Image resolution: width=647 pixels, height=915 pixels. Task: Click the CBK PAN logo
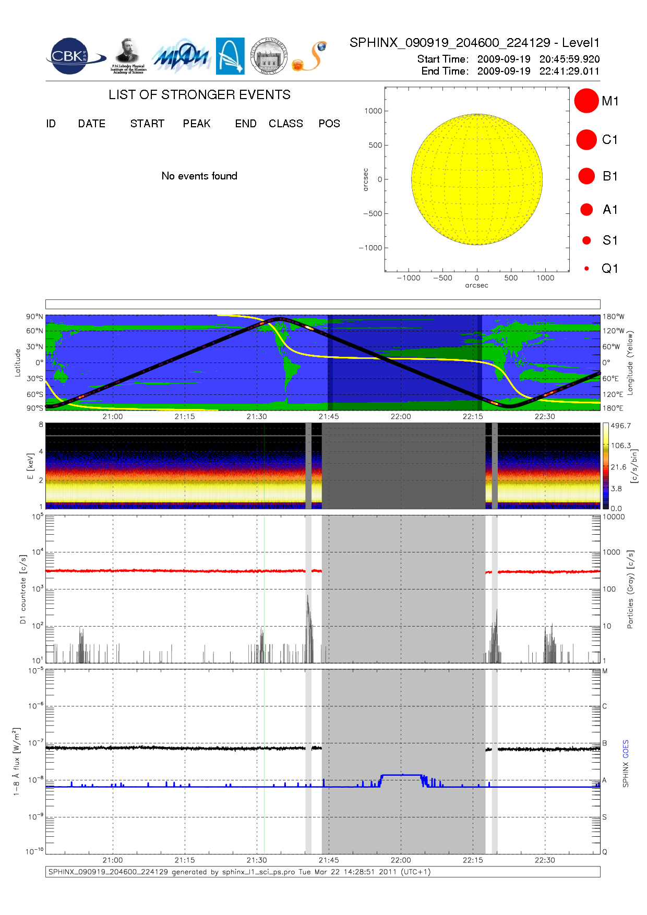point(72,56)
